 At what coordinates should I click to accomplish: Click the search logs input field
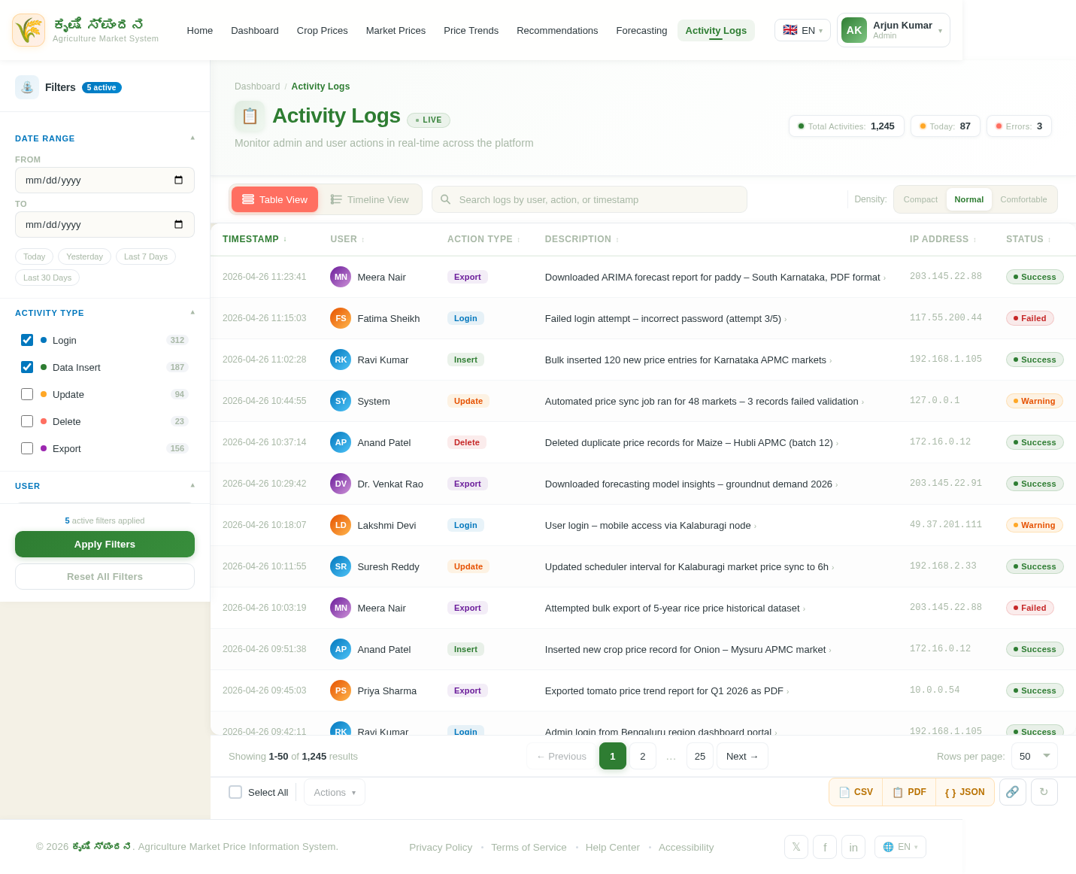pos(590,199)
